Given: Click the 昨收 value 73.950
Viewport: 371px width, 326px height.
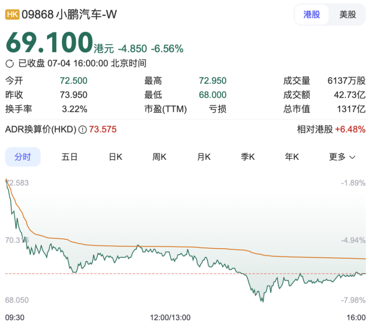Looking at the screenshot, I should coord(73,95).
